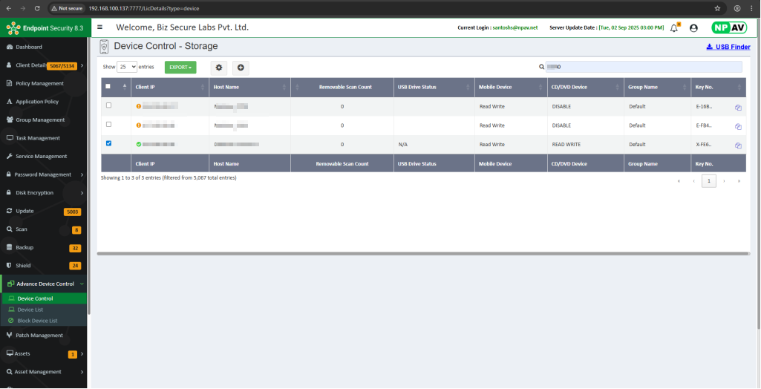Open the show entries count dropdown

coord(127,67)
